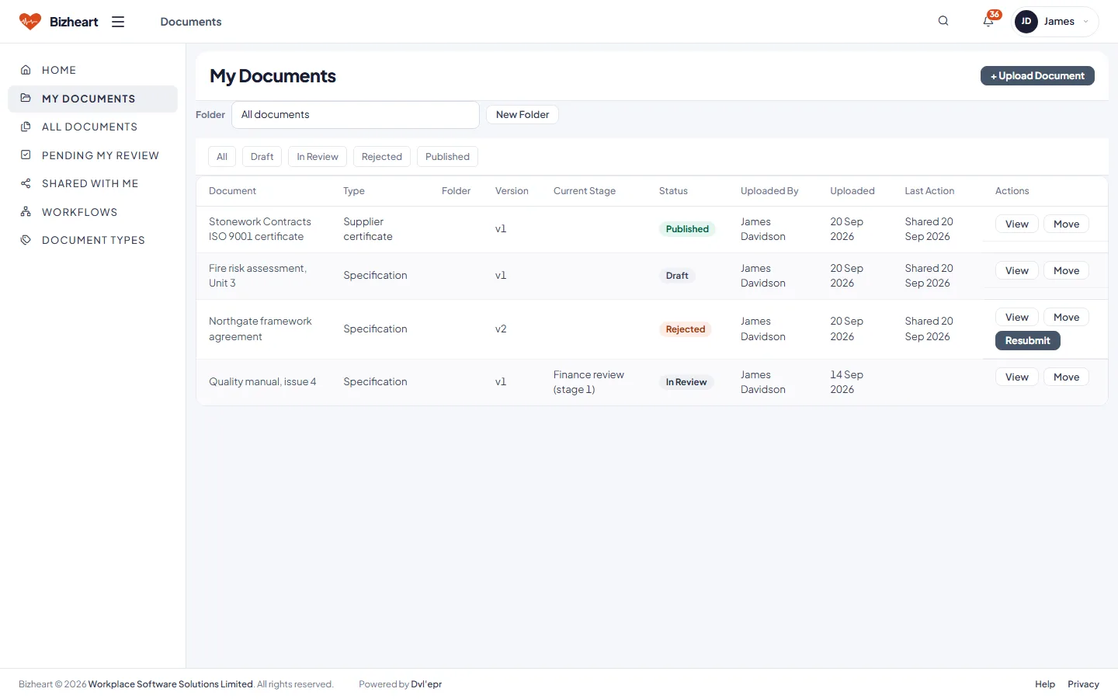Image resolution: width=1118 pixels, height=699 pixels.
Task: Open notifications bell with 36 badge
Action: (989, 20)
